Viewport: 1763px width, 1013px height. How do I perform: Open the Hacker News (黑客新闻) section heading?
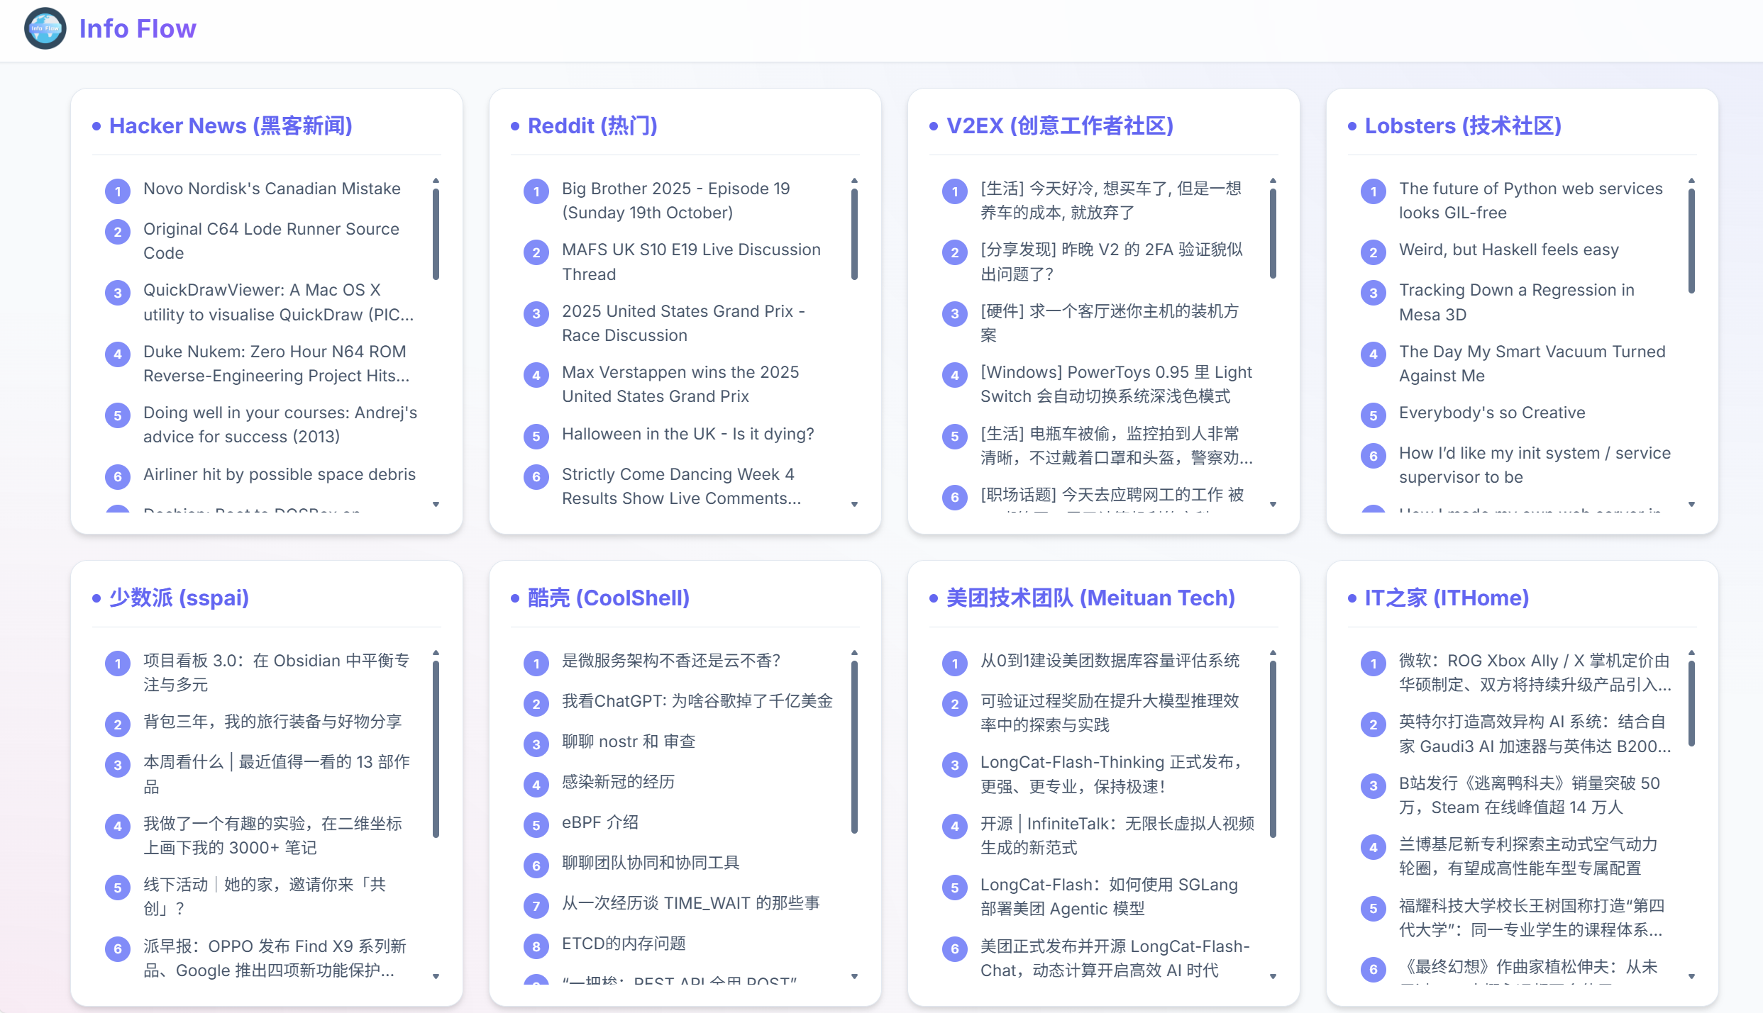pos(231,125)
